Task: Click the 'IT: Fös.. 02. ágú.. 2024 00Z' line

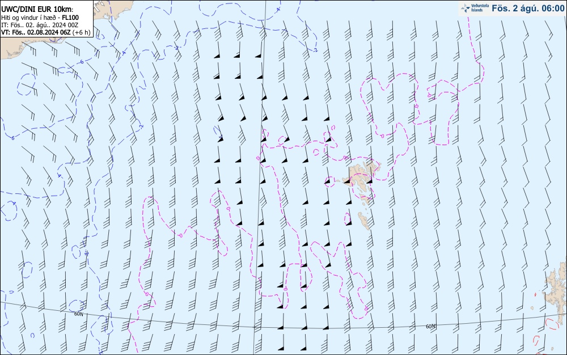Action: point(40,25)
